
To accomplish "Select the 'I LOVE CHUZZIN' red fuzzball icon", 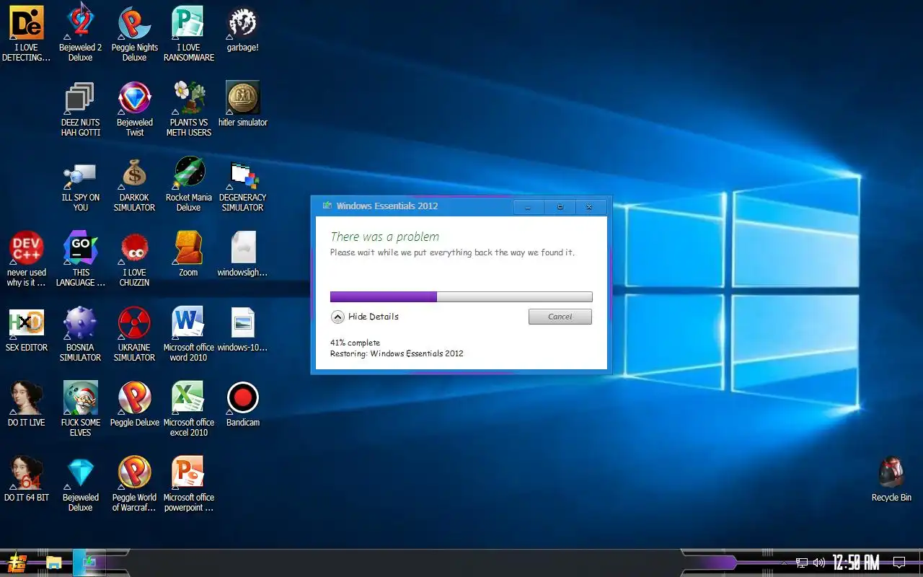I will click(x=135, y=258).
